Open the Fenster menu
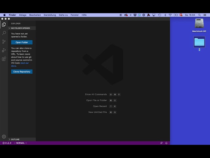This screenshot has width=210, height=158. click(x=74, y=15)
